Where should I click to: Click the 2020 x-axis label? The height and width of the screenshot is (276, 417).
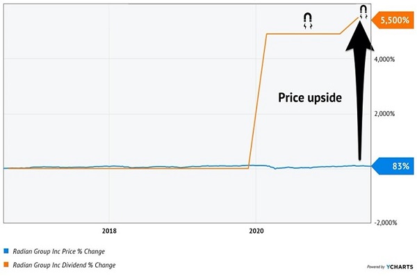pyautogui.click(x=256, y=231)
